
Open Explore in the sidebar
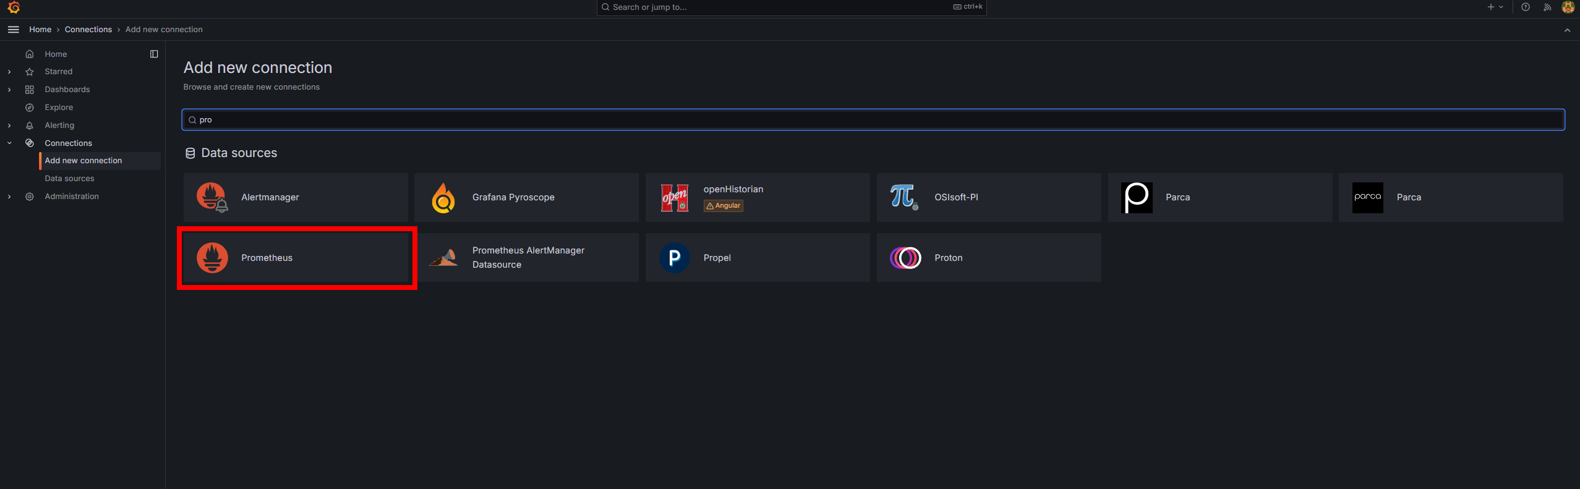[59, 108]
